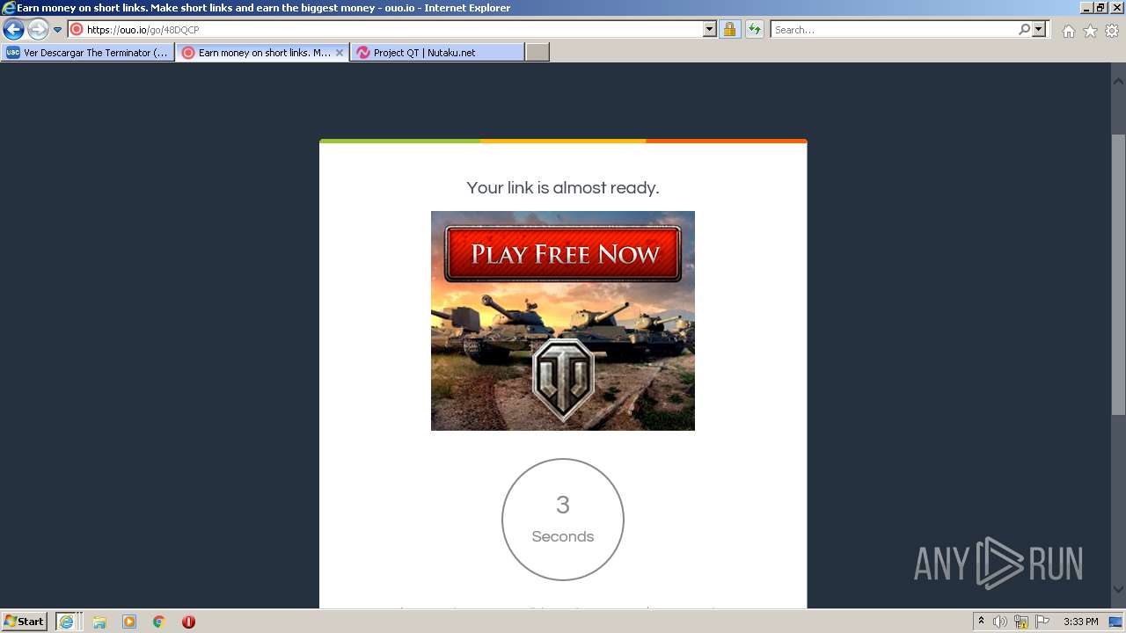Screen dimensions: 1126x633
Task: Click in the Search box
Action: click(893, 30)
